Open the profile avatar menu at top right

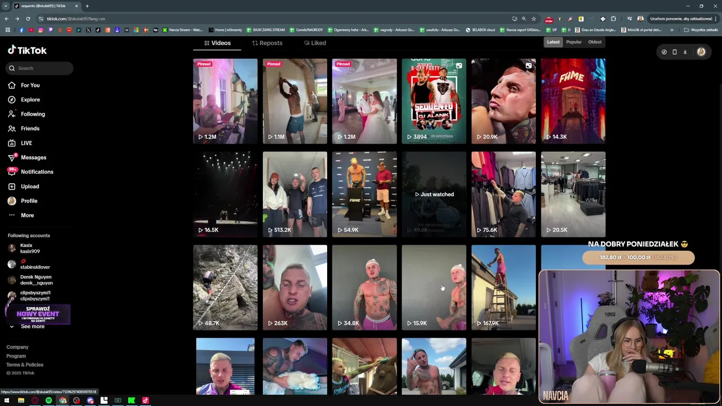[701, 52]
